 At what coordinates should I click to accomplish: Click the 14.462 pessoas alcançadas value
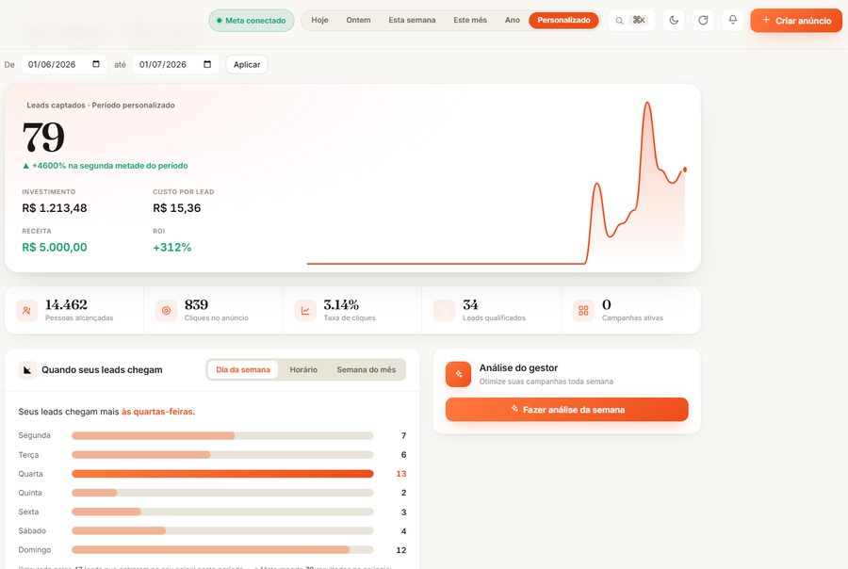tap(66, 304)
